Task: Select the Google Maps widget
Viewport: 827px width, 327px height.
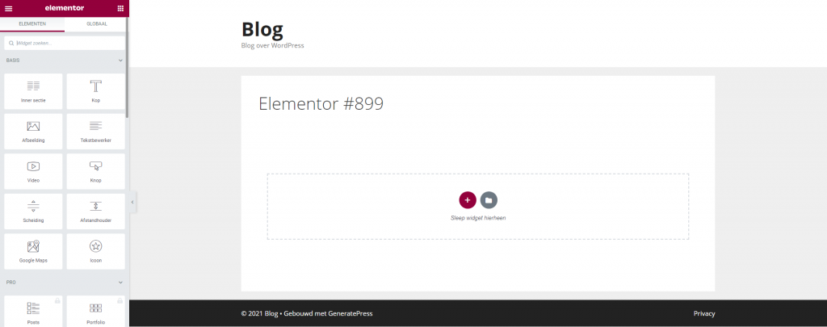Action: tap(34, 251)
